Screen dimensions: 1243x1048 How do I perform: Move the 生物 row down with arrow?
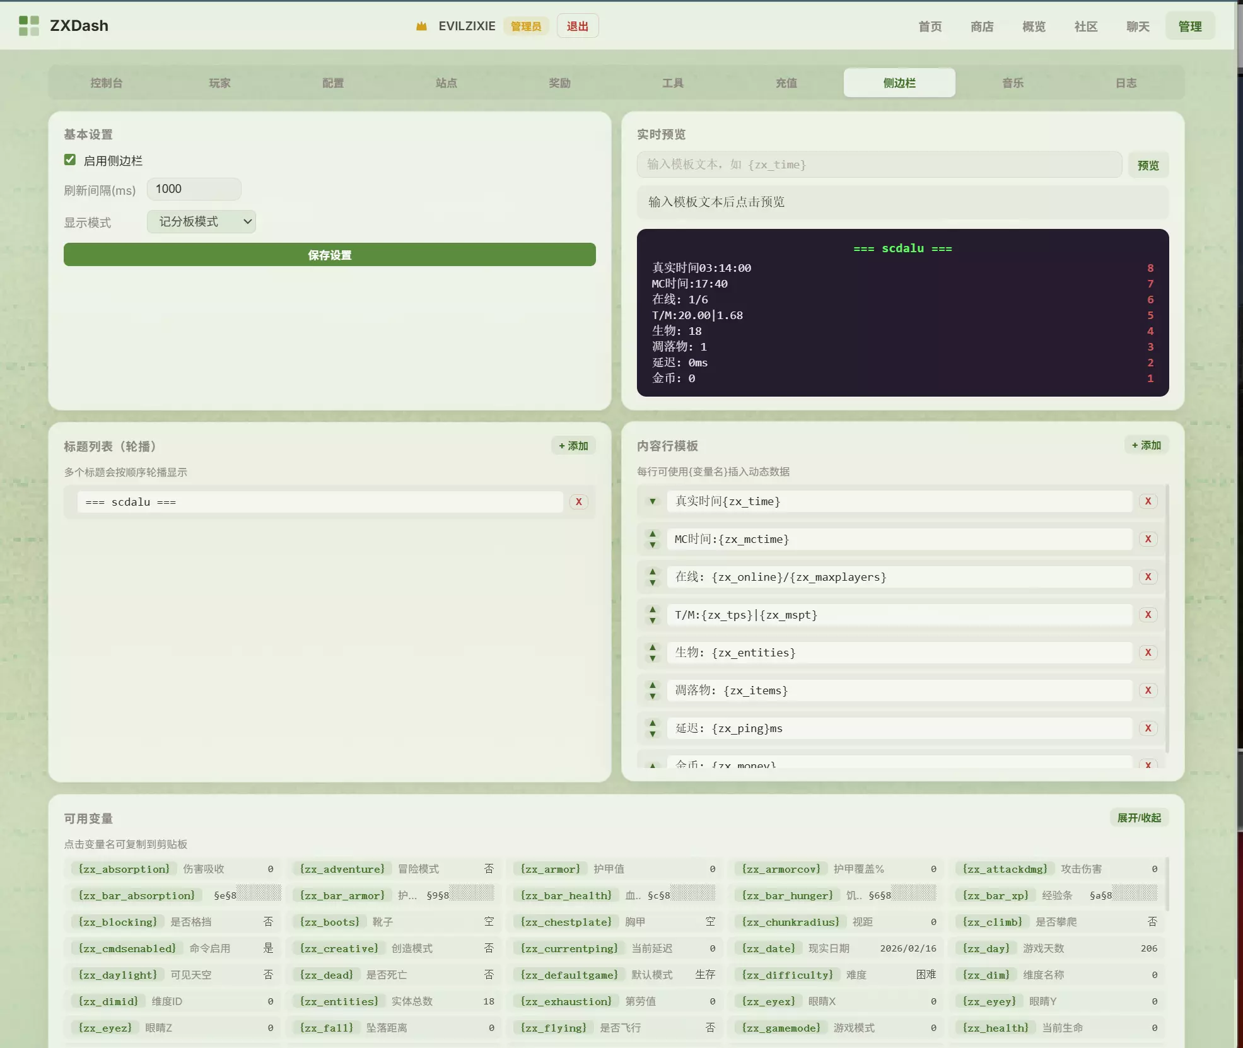[x=653, y=658]
